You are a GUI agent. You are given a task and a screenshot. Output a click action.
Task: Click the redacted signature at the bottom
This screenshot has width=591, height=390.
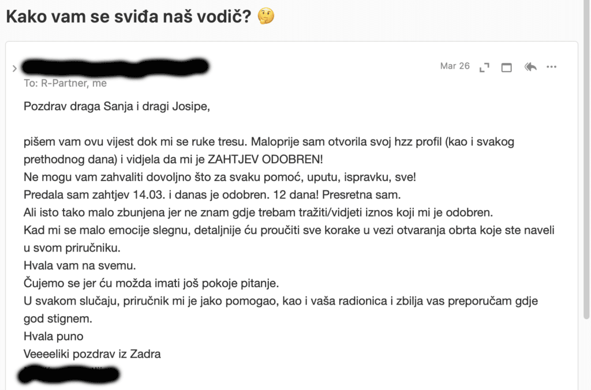click(x=69, y=376)
